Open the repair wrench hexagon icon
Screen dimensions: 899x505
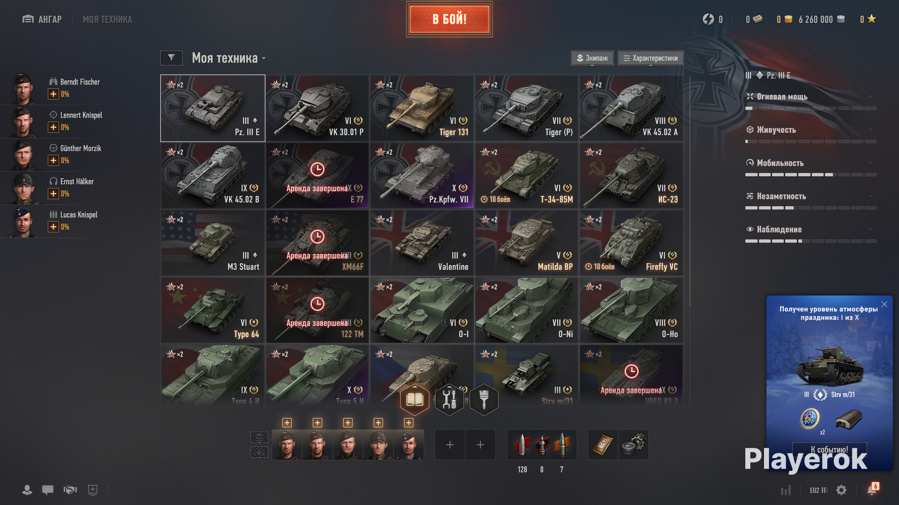[x=449, y=399]
